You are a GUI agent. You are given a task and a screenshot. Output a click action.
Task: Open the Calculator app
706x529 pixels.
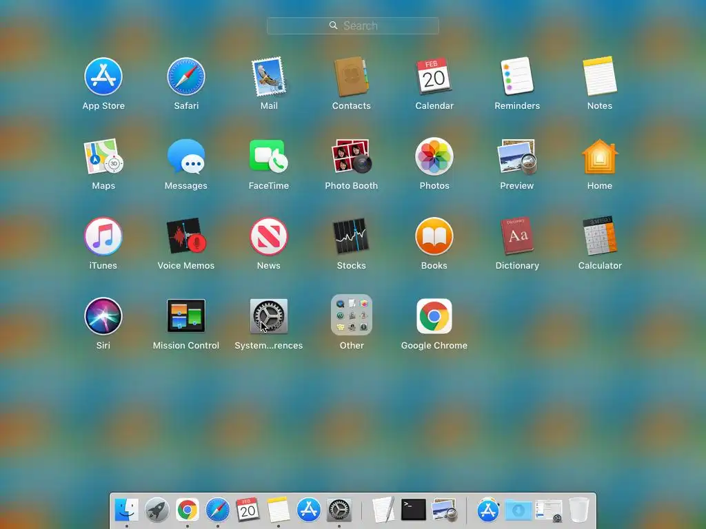click(x=600, y=237)
